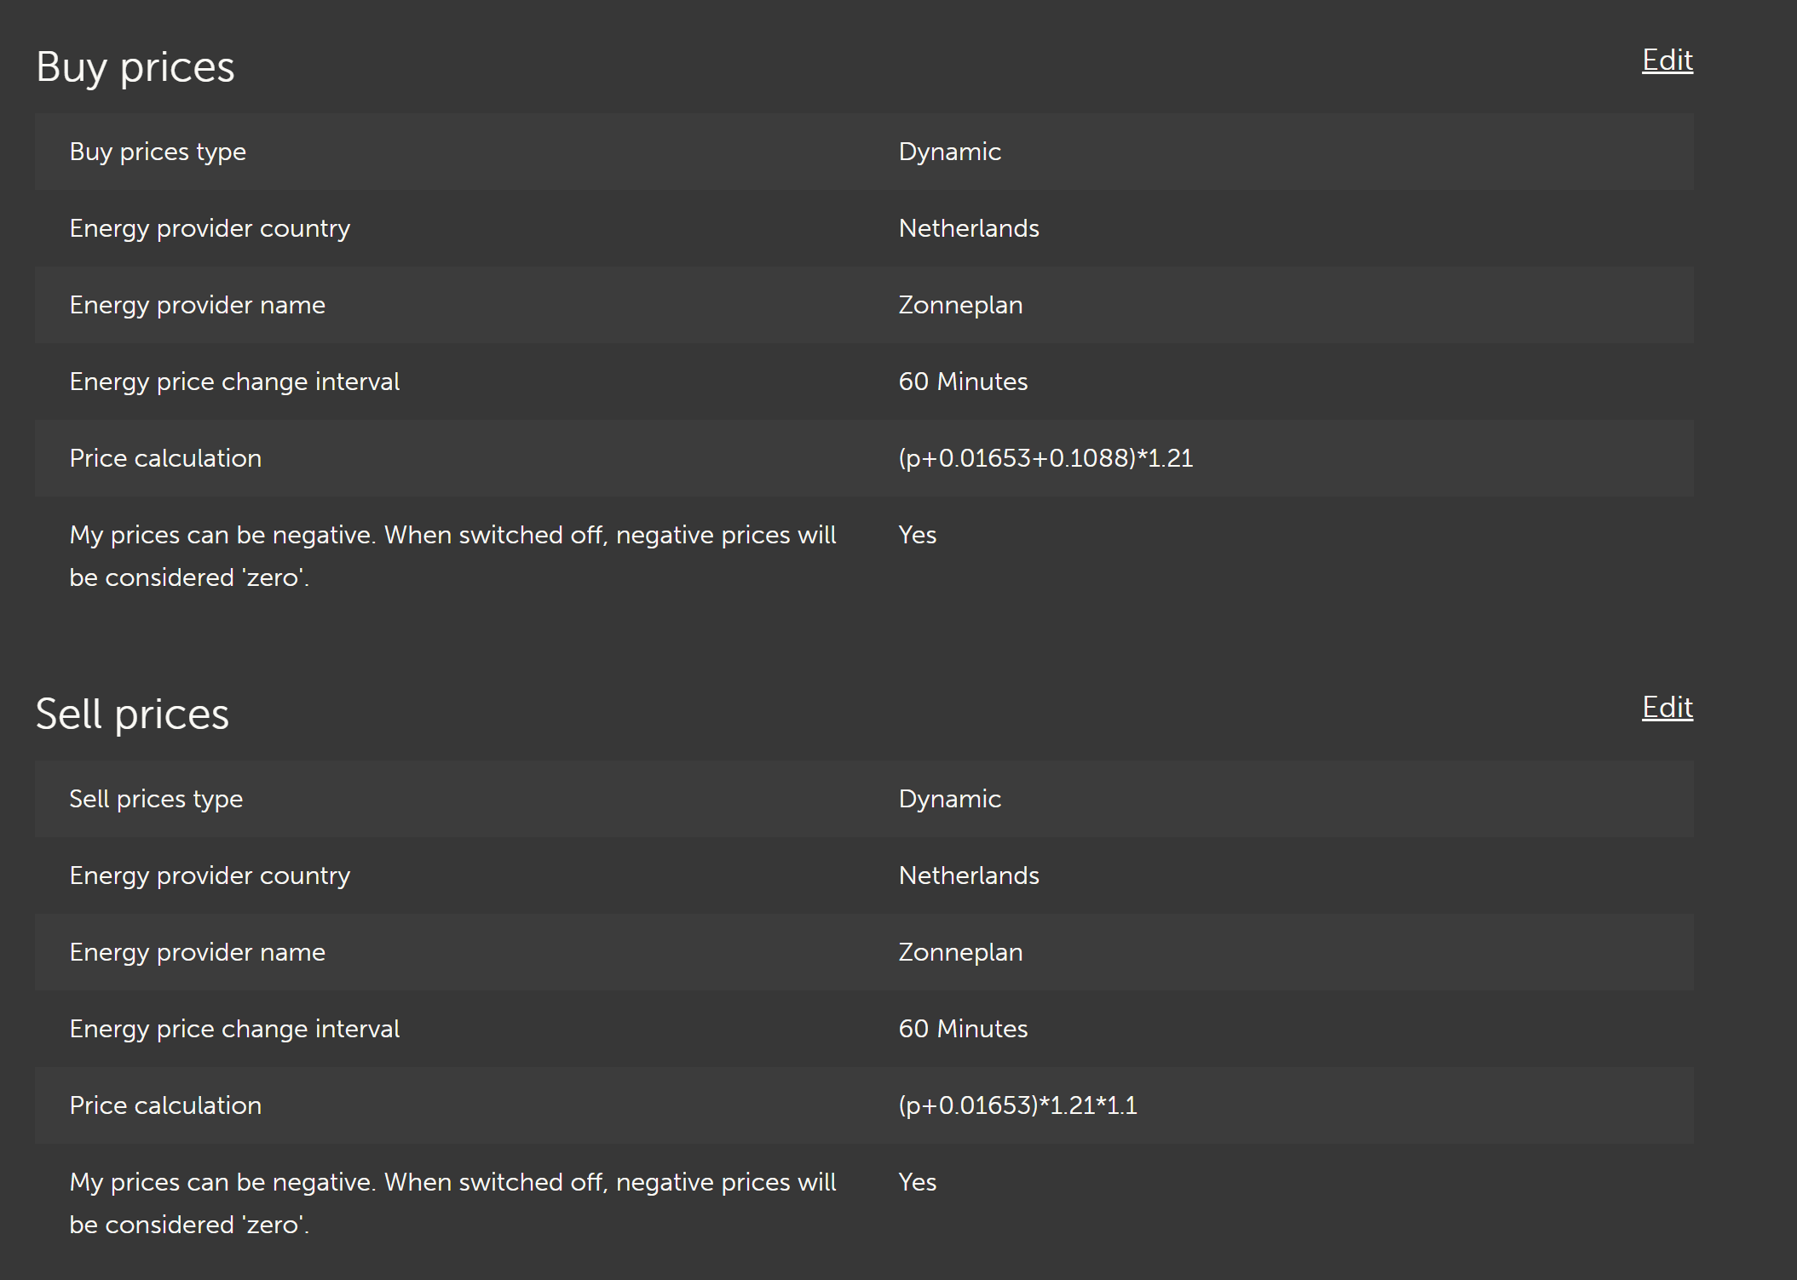
Task: Click the Yes value for negative sell prices
Action: click(917, 1182)
